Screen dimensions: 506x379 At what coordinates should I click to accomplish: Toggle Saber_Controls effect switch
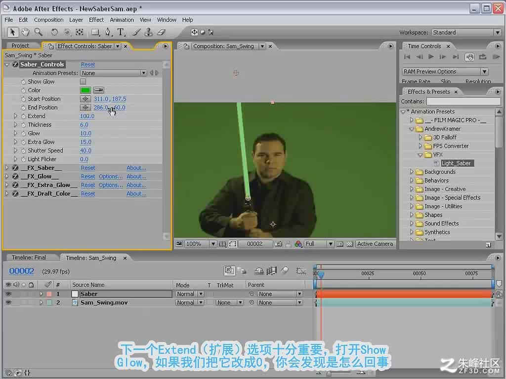[15, 65]
